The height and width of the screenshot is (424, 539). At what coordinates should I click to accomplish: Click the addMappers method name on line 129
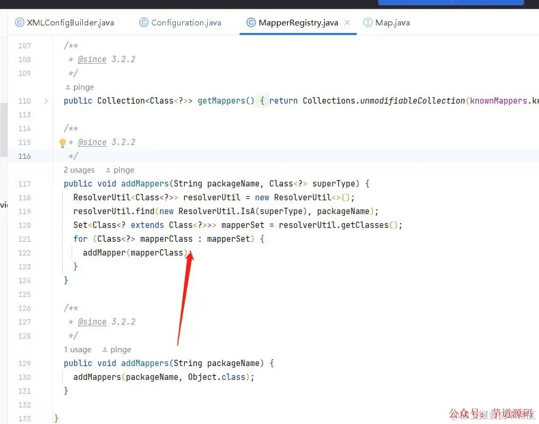pos(145,363)
